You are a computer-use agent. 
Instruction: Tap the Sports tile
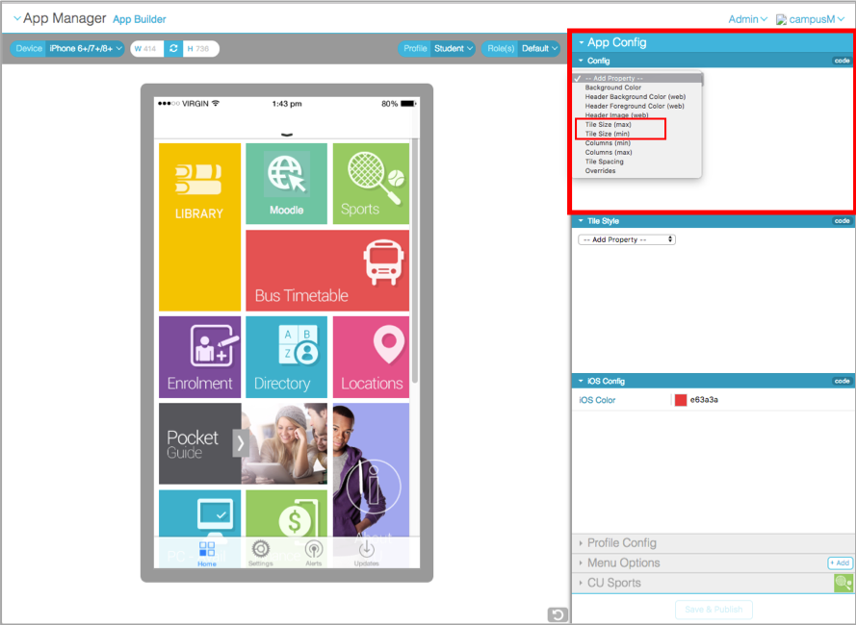pos(372,184)
